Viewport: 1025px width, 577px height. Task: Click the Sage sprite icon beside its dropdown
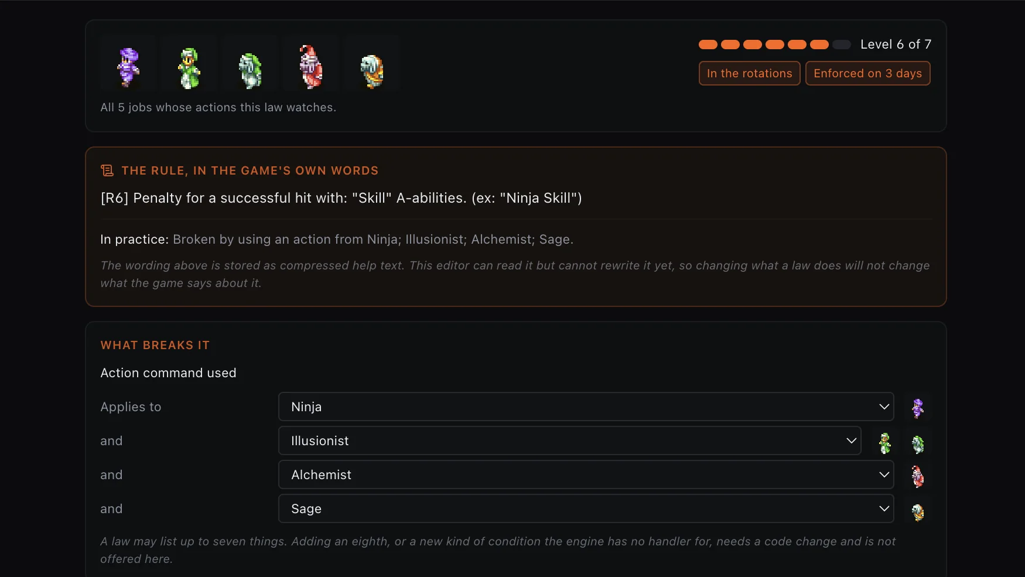pos(918,511)
